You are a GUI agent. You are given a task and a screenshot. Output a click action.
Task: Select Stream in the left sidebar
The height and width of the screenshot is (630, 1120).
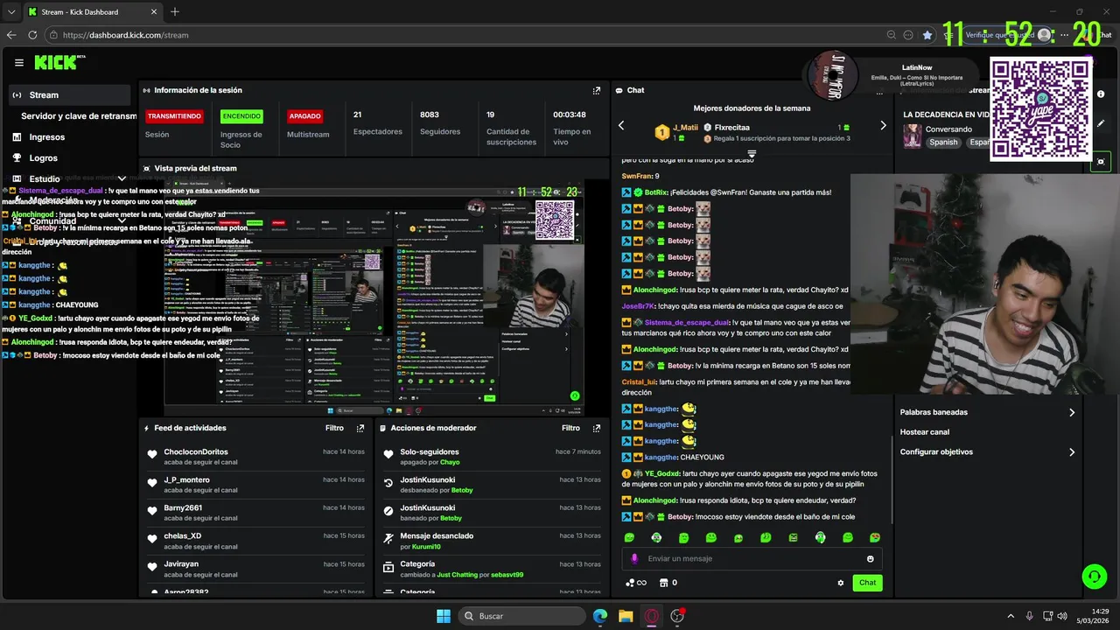69,95
